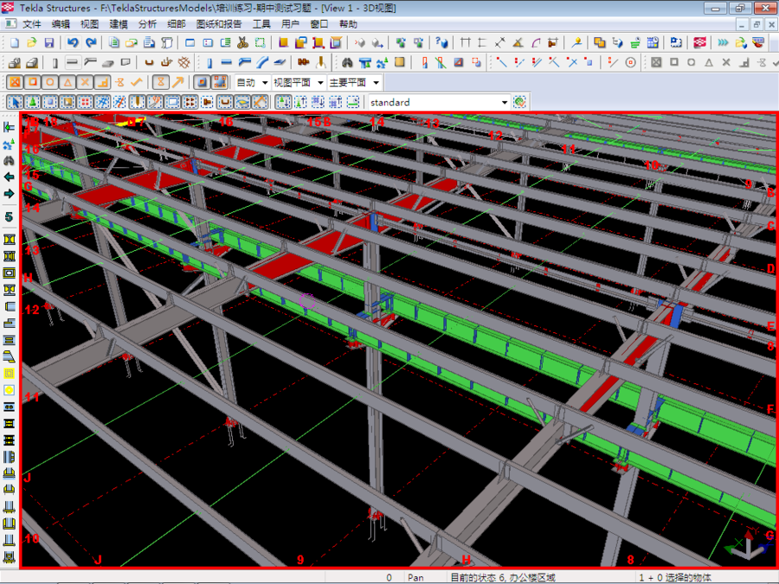The width and height of the screenshot is (779, 584).
Task: Click the binoculars icon in the left sidebar
Action: point(9,160)
